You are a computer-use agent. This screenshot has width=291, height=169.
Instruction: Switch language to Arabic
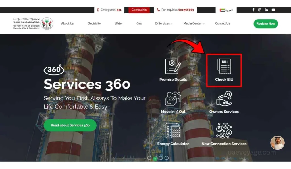[229, 10]
